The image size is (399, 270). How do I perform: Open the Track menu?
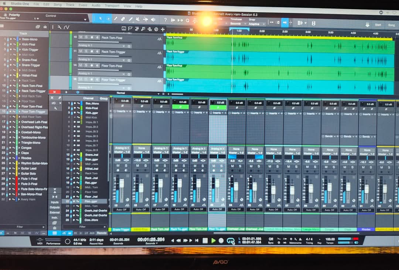pos(70,5)
